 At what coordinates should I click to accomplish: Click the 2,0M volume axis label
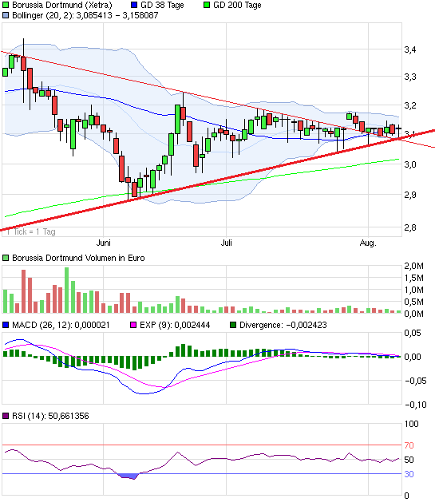(413, 266)
